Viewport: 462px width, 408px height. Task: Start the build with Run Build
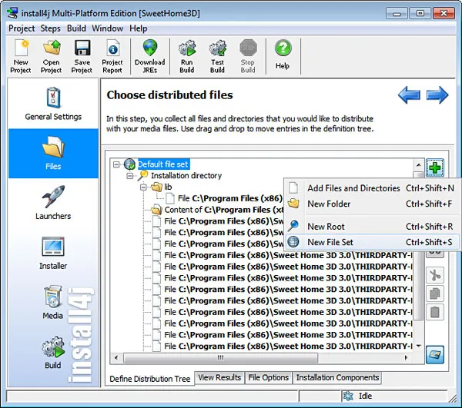187,56
